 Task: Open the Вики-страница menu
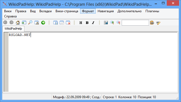67,11
